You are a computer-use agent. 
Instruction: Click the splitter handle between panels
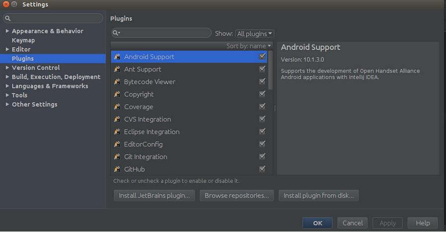pos(275,108)
